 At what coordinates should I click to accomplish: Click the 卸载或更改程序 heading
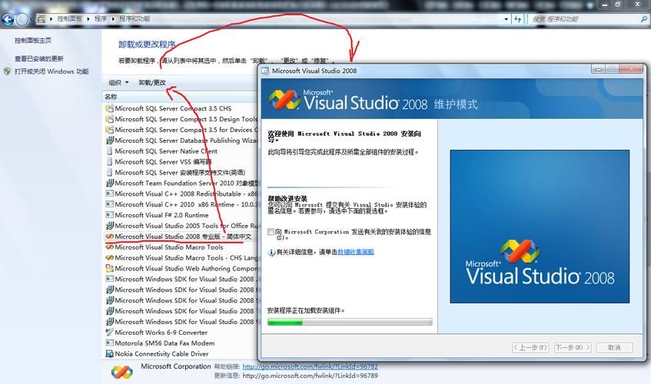point(147,45)
